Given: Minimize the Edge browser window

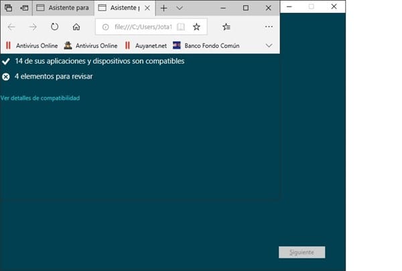Looking at the screenshot, I should tap(223, 8).
